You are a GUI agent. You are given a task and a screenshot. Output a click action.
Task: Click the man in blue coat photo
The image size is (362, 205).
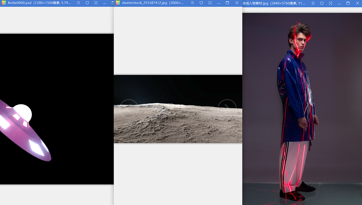click(302, 109)
